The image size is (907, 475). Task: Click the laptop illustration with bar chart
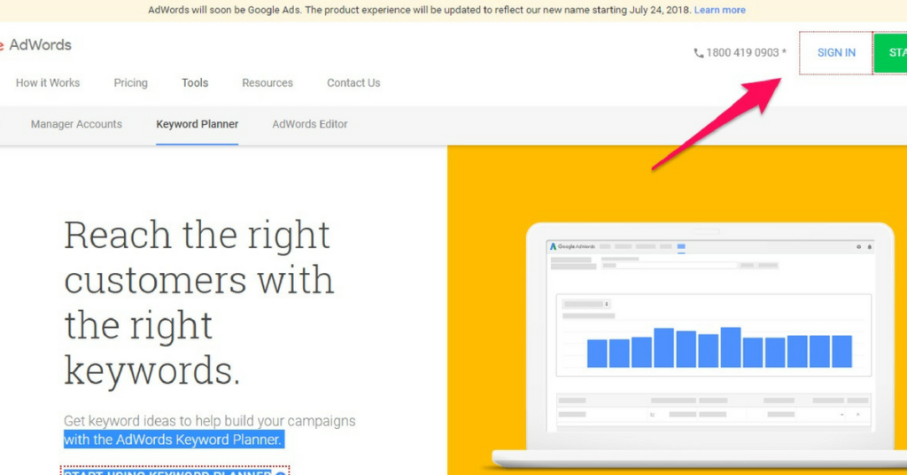(700, 346)
